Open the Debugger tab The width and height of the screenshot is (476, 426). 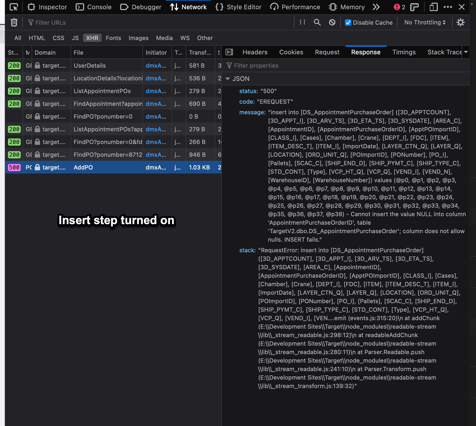(141, 7)
